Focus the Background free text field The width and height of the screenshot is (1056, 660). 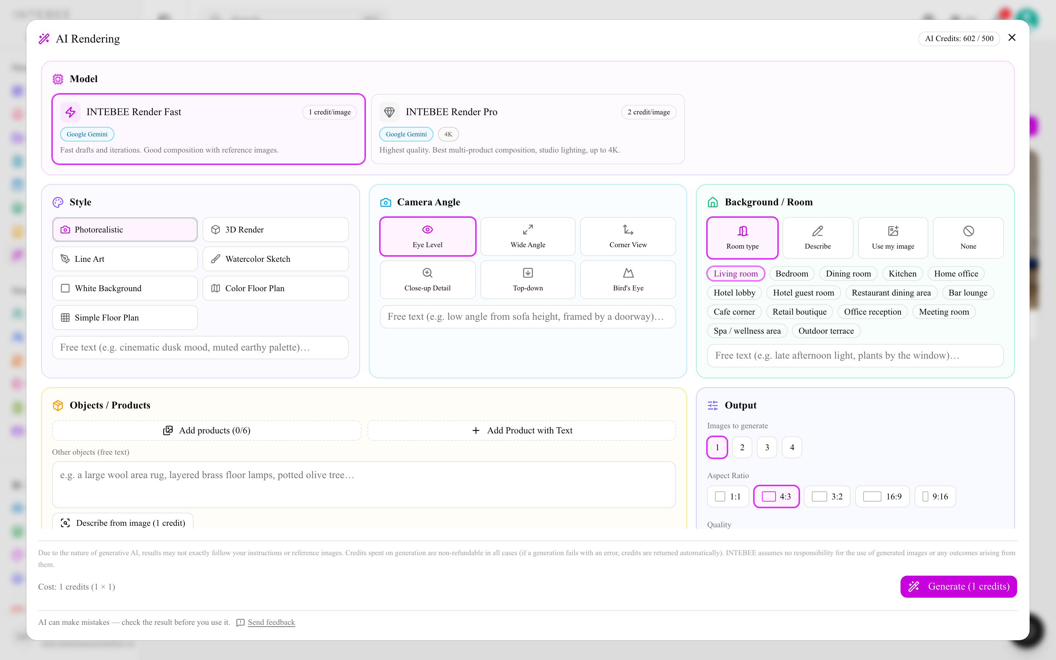coord(855,355)
